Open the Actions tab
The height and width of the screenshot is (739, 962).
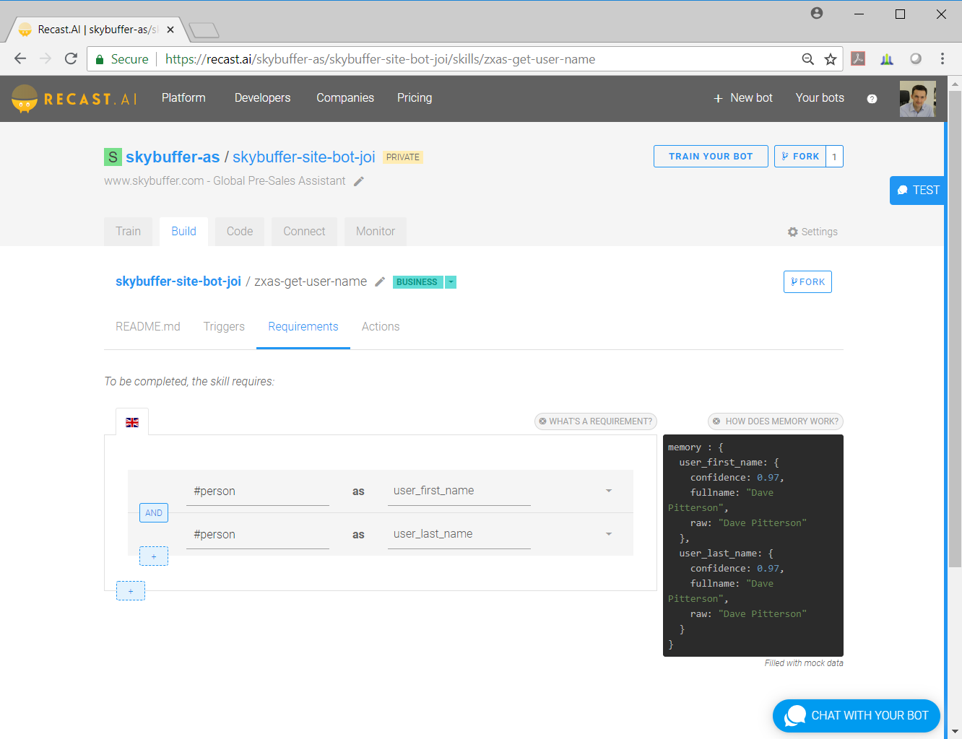381,327
